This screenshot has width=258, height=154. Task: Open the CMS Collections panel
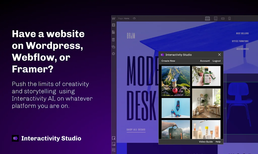tap(114, 40)
